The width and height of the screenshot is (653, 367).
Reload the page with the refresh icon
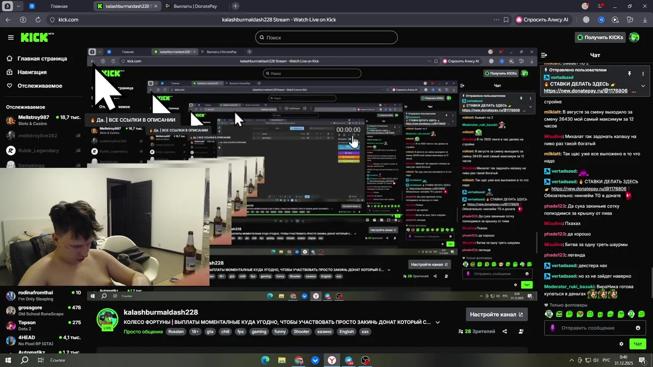coord(38,20)
